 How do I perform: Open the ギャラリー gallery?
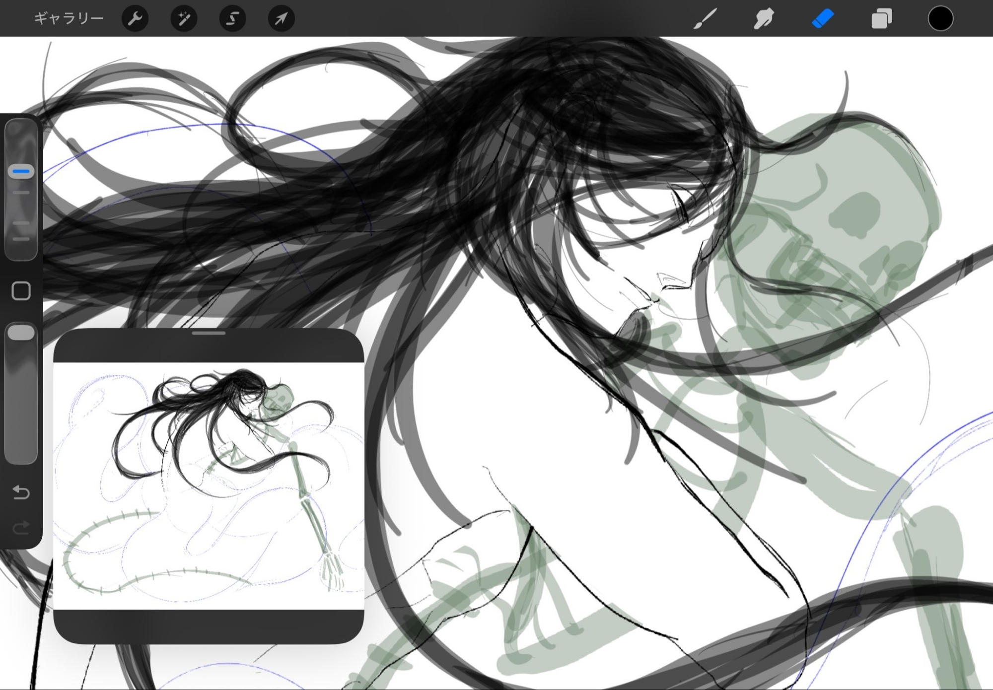point(69,19)
